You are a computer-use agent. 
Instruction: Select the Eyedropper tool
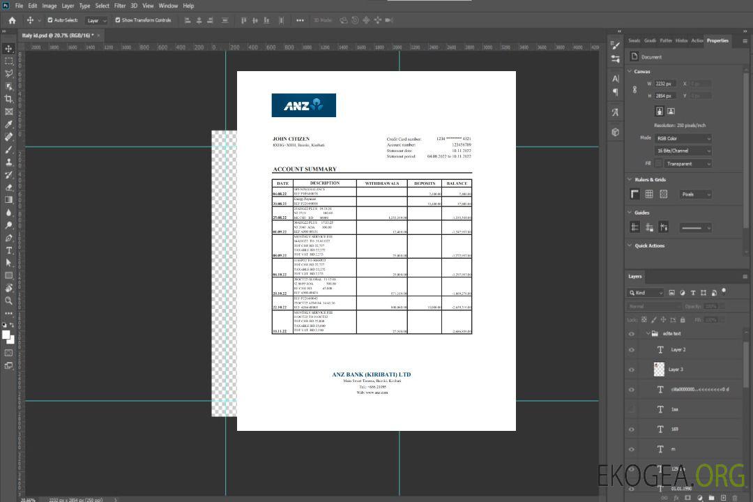point(8,124)
